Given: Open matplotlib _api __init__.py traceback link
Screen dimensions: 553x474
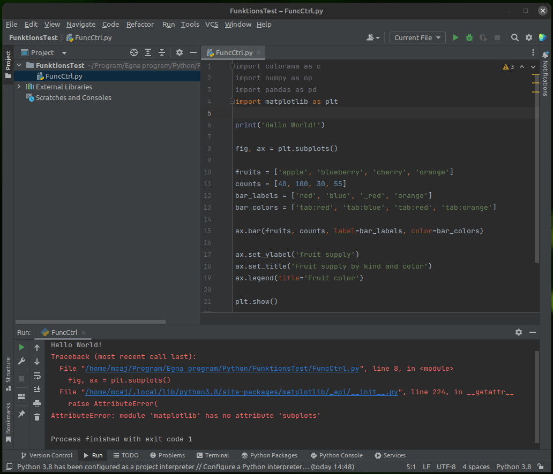Looking at the screenshot, I should pos(242,392).
